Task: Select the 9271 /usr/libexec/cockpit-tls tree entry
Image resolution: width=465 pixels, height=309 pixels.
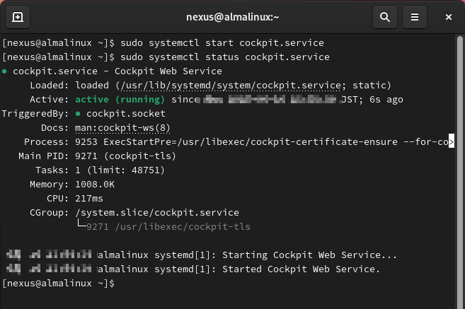Action: (x=168, y=226)
